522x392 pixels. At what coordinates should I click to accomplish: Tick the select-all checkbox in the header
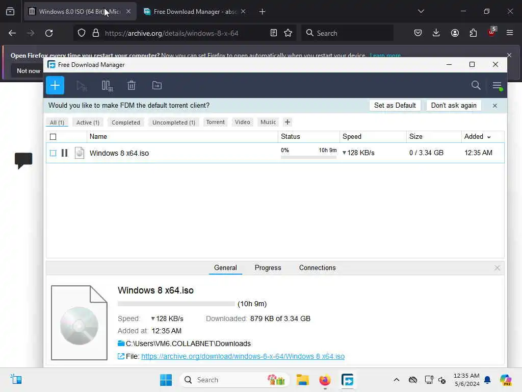(53, 137)
